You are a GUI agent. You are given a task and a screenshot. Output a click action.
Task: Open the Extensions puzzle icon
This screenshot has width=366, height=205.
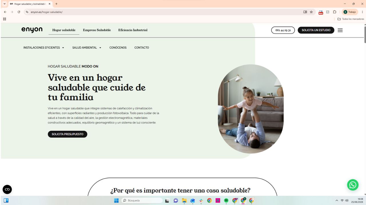tap(335, 12)
